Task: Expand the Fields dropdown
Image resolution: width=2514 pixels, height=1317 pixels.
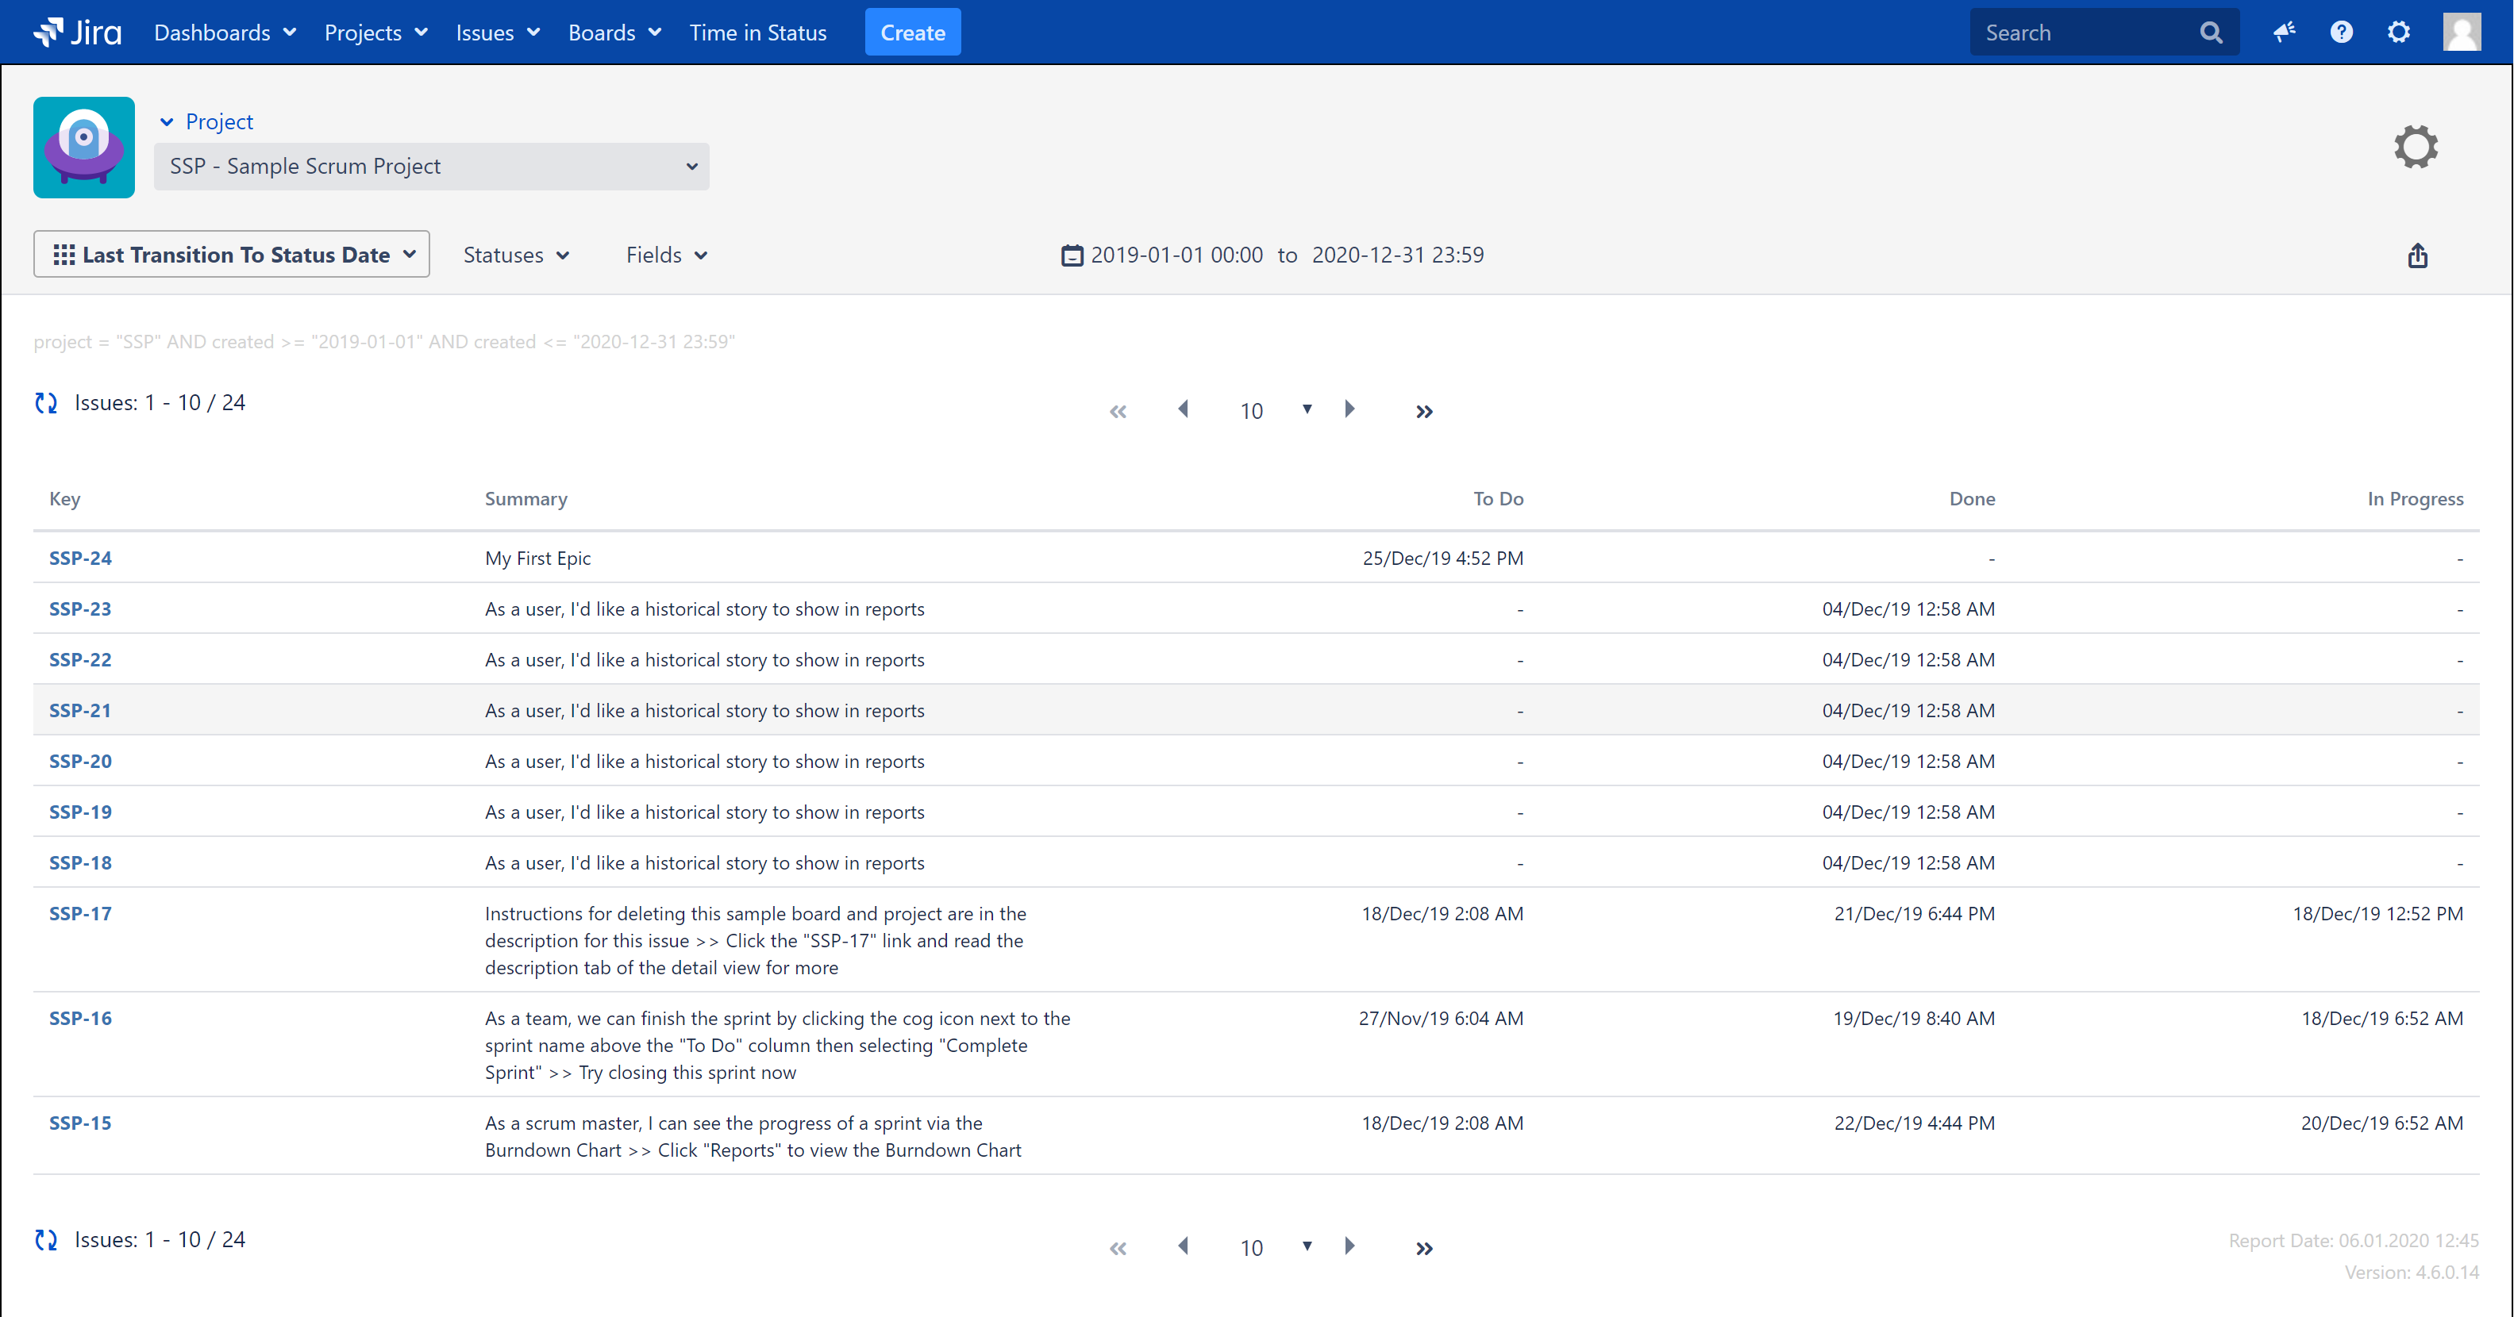Action: click(x=667, y=255)
